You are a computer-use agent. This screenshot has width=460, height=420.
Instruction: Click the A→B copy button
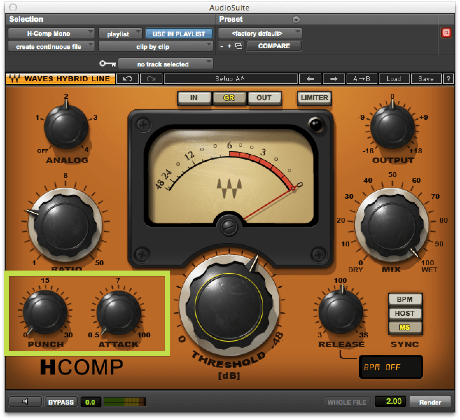[362, 79]
